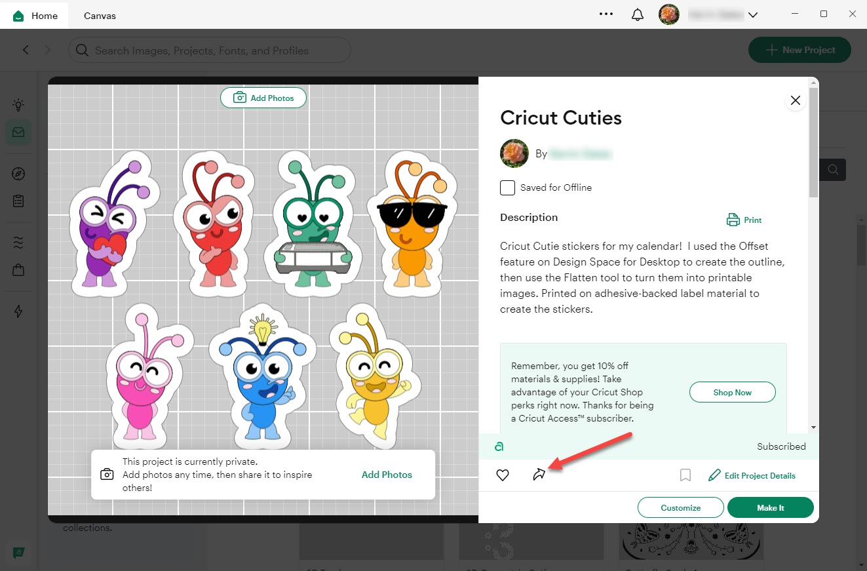
Task: Click the pencil Edit Project Details icon
Action: 714,475
